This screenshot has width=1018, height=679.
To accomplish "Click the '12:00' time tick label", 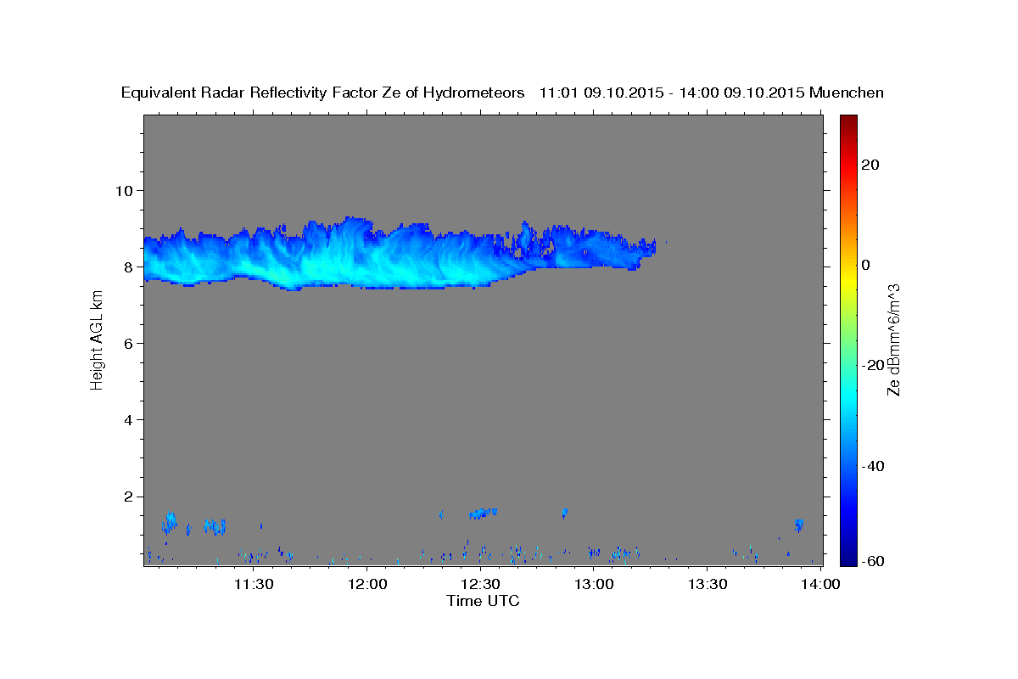I will tap(367, 584).
